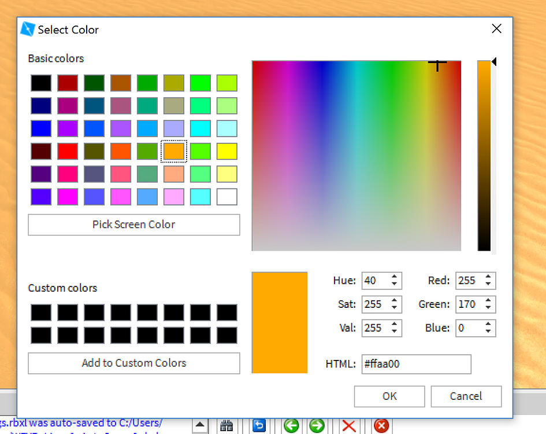Click the black up-arrow scroll icon
The height and width of the screenshot is (434, 546).
pyautogui.click(x=200, y=424)
